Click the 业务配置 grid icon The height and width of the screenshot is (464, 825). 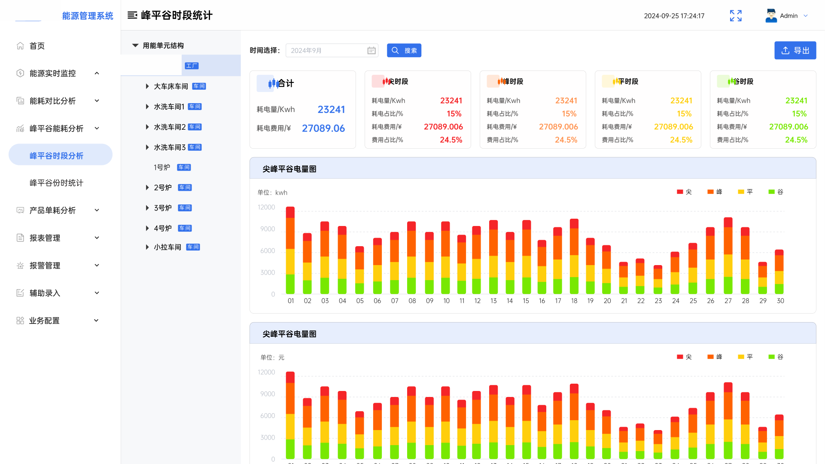(20, 321)
